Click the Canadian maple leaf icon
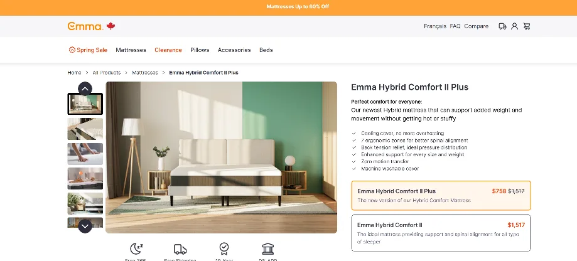Screen dimensions: 577x261 pyautogui.click(x=111, y=26)
